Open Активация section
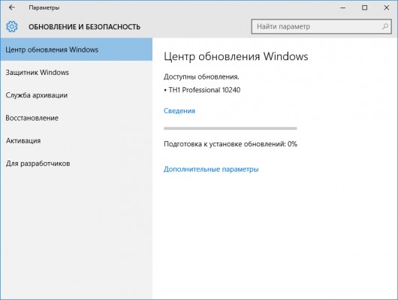 [x=77, y=140]
